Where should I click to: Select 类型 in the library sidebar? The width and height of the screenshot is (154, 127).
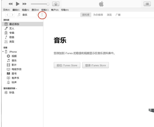22,41
